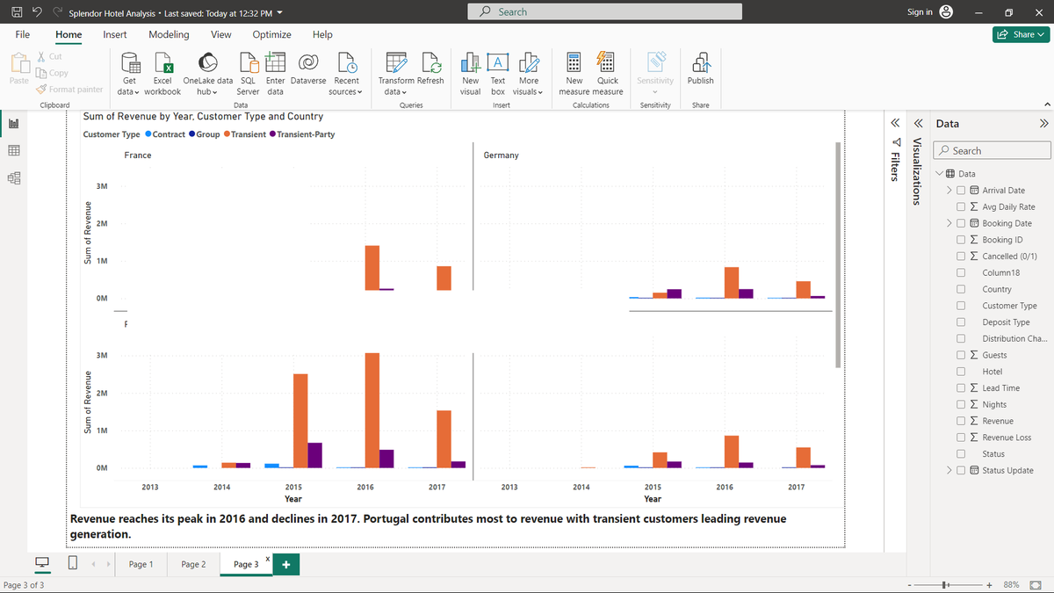The width and height of the screenshot is (1054, 593).
Task: Check the Booking ID field
Action: [962, 240]
